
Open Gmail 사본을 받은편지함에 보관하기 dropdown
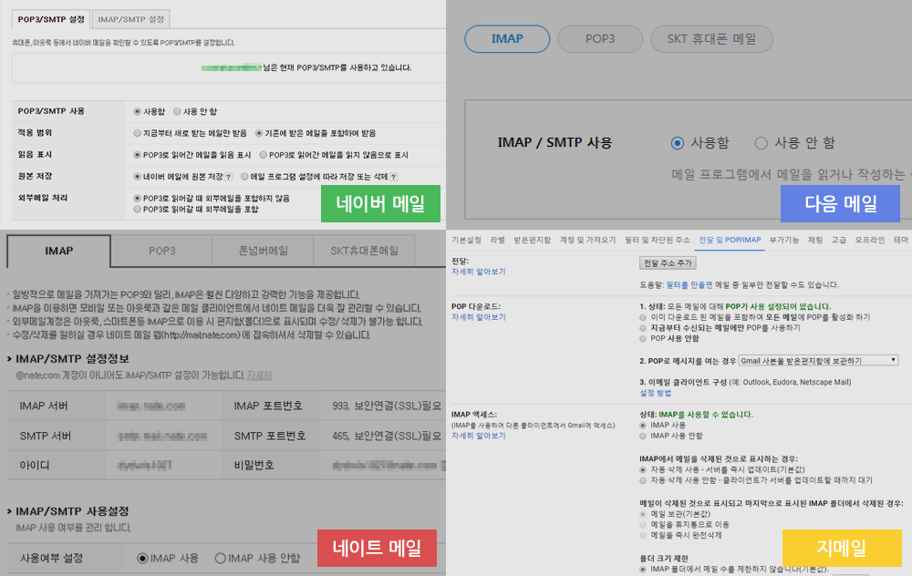(x=818, y=361)
